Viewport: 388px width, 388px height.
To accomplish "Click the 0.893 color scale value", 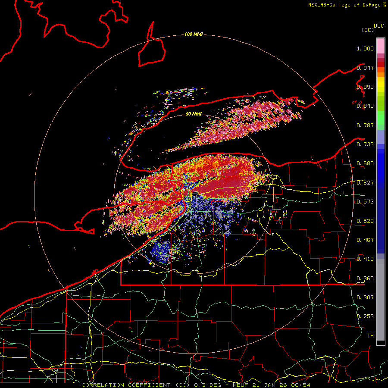I will pos(365,87).
